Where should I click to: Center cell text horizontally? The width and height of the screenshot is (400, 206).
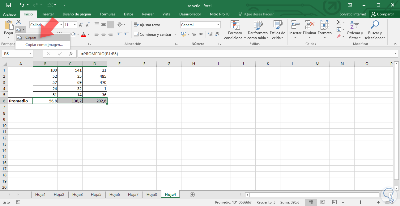tap(104, 34)
